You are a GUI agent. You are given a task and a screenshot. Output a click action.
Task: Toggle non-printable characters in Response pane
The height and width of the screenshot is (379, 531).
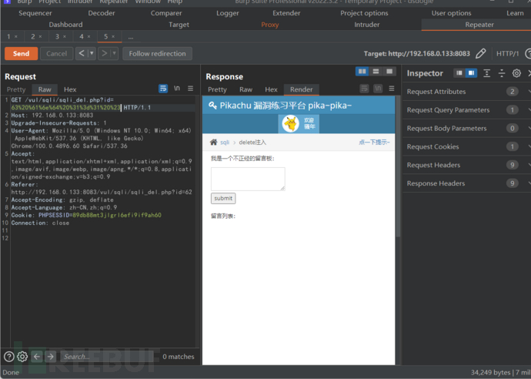378,89
